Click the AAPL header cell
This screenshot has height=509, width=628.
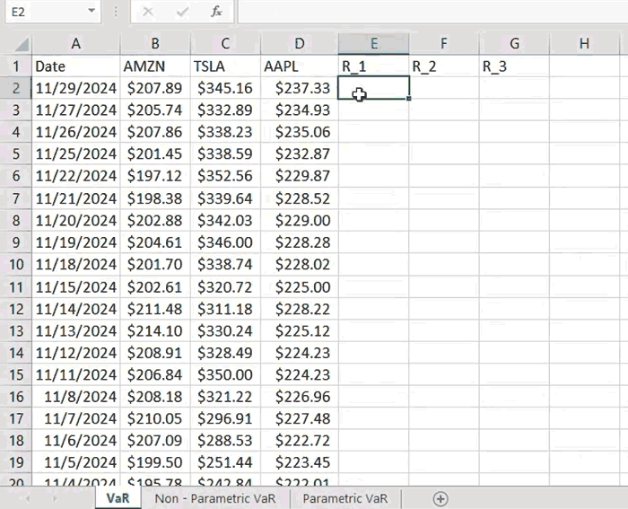point(300,66)
